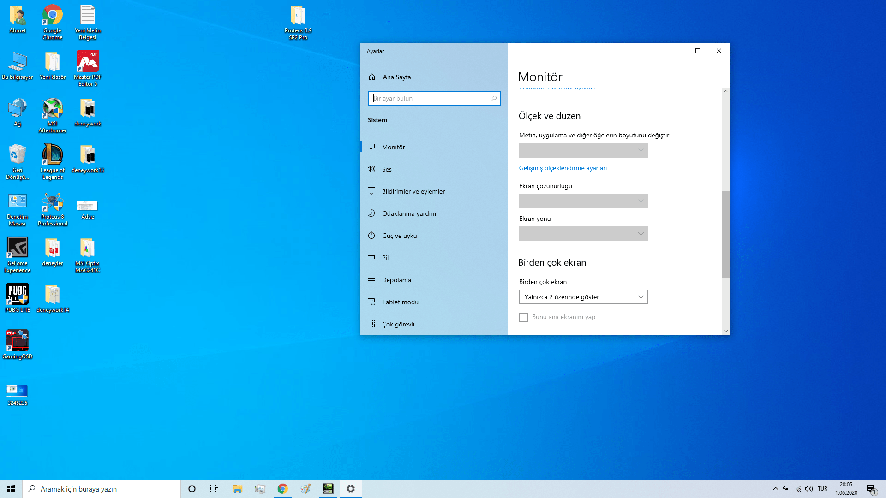Select Ses in the settings sidebar

(387, 169)
